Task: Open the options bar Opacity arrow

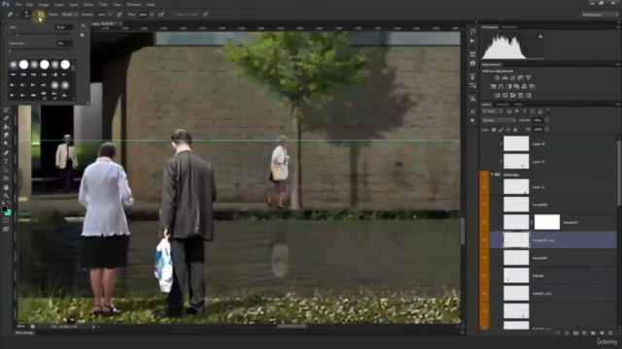Action: 110,15
